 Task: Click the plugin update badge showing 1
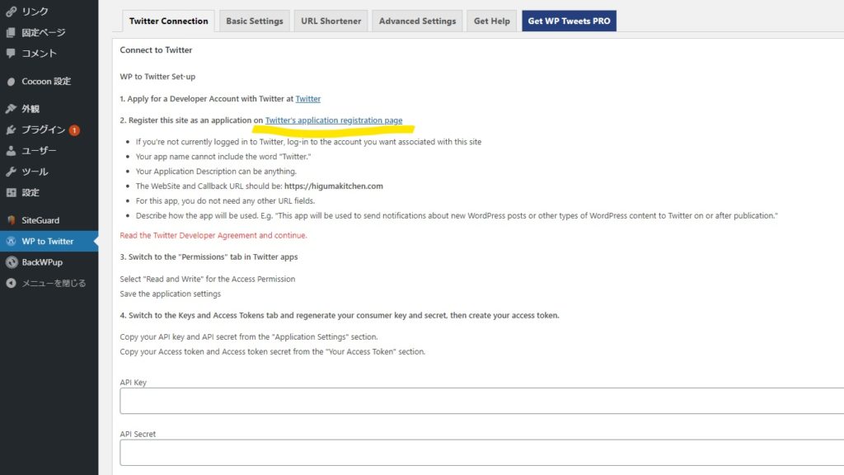[x=74, y=130]
